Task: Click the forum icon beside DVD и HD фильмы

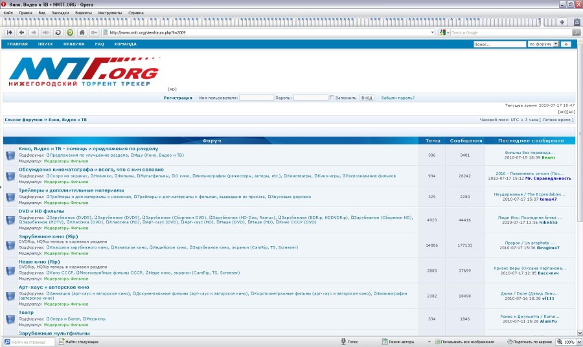Action: click(10, 219)
